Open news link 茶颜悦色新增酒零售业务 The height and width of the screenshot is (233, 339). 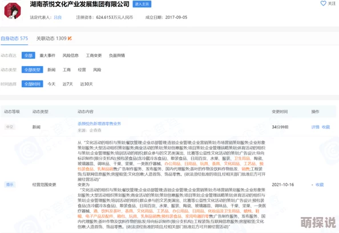(99, 124)
